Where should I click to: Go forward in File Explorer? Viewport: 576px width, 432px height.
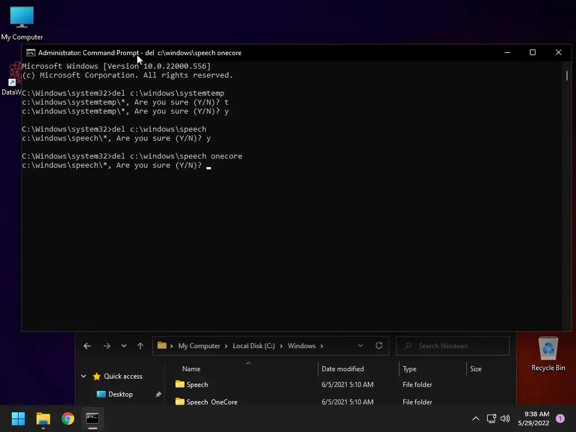tap(106, 346)
